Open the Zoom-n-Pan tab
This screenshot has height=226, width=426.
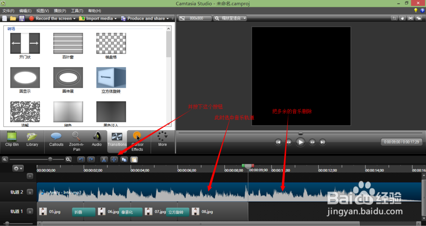tap(76, 141)
